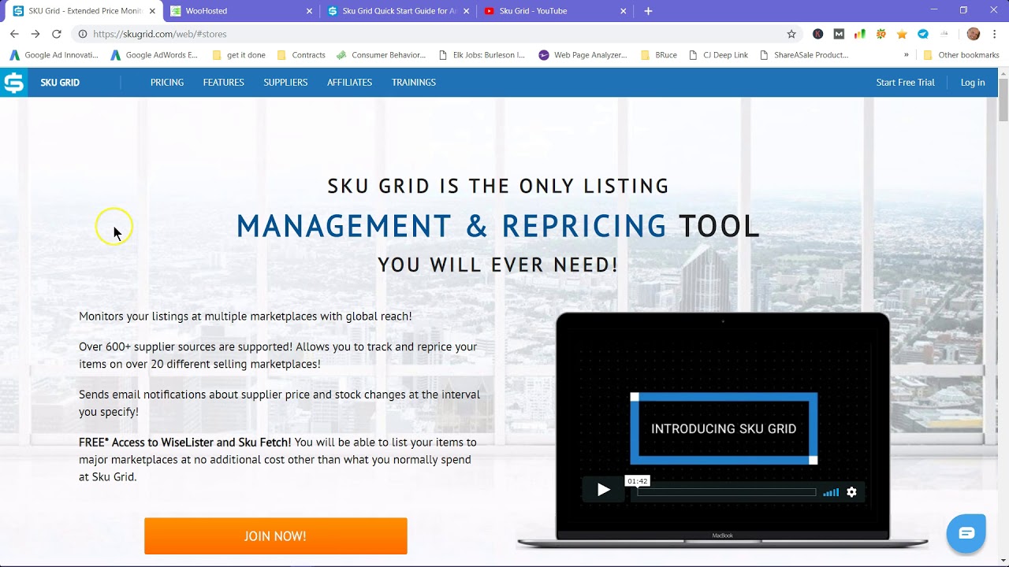This screenshot has width=1009, height=567.
Task: Open the bar chart extension icon
Action: click(860, 34)
